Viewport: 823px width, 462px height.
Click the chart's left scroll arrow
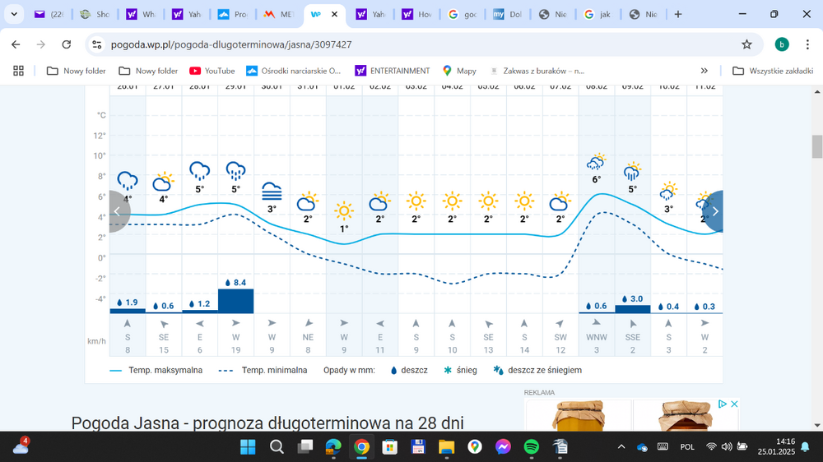(118, 211)
